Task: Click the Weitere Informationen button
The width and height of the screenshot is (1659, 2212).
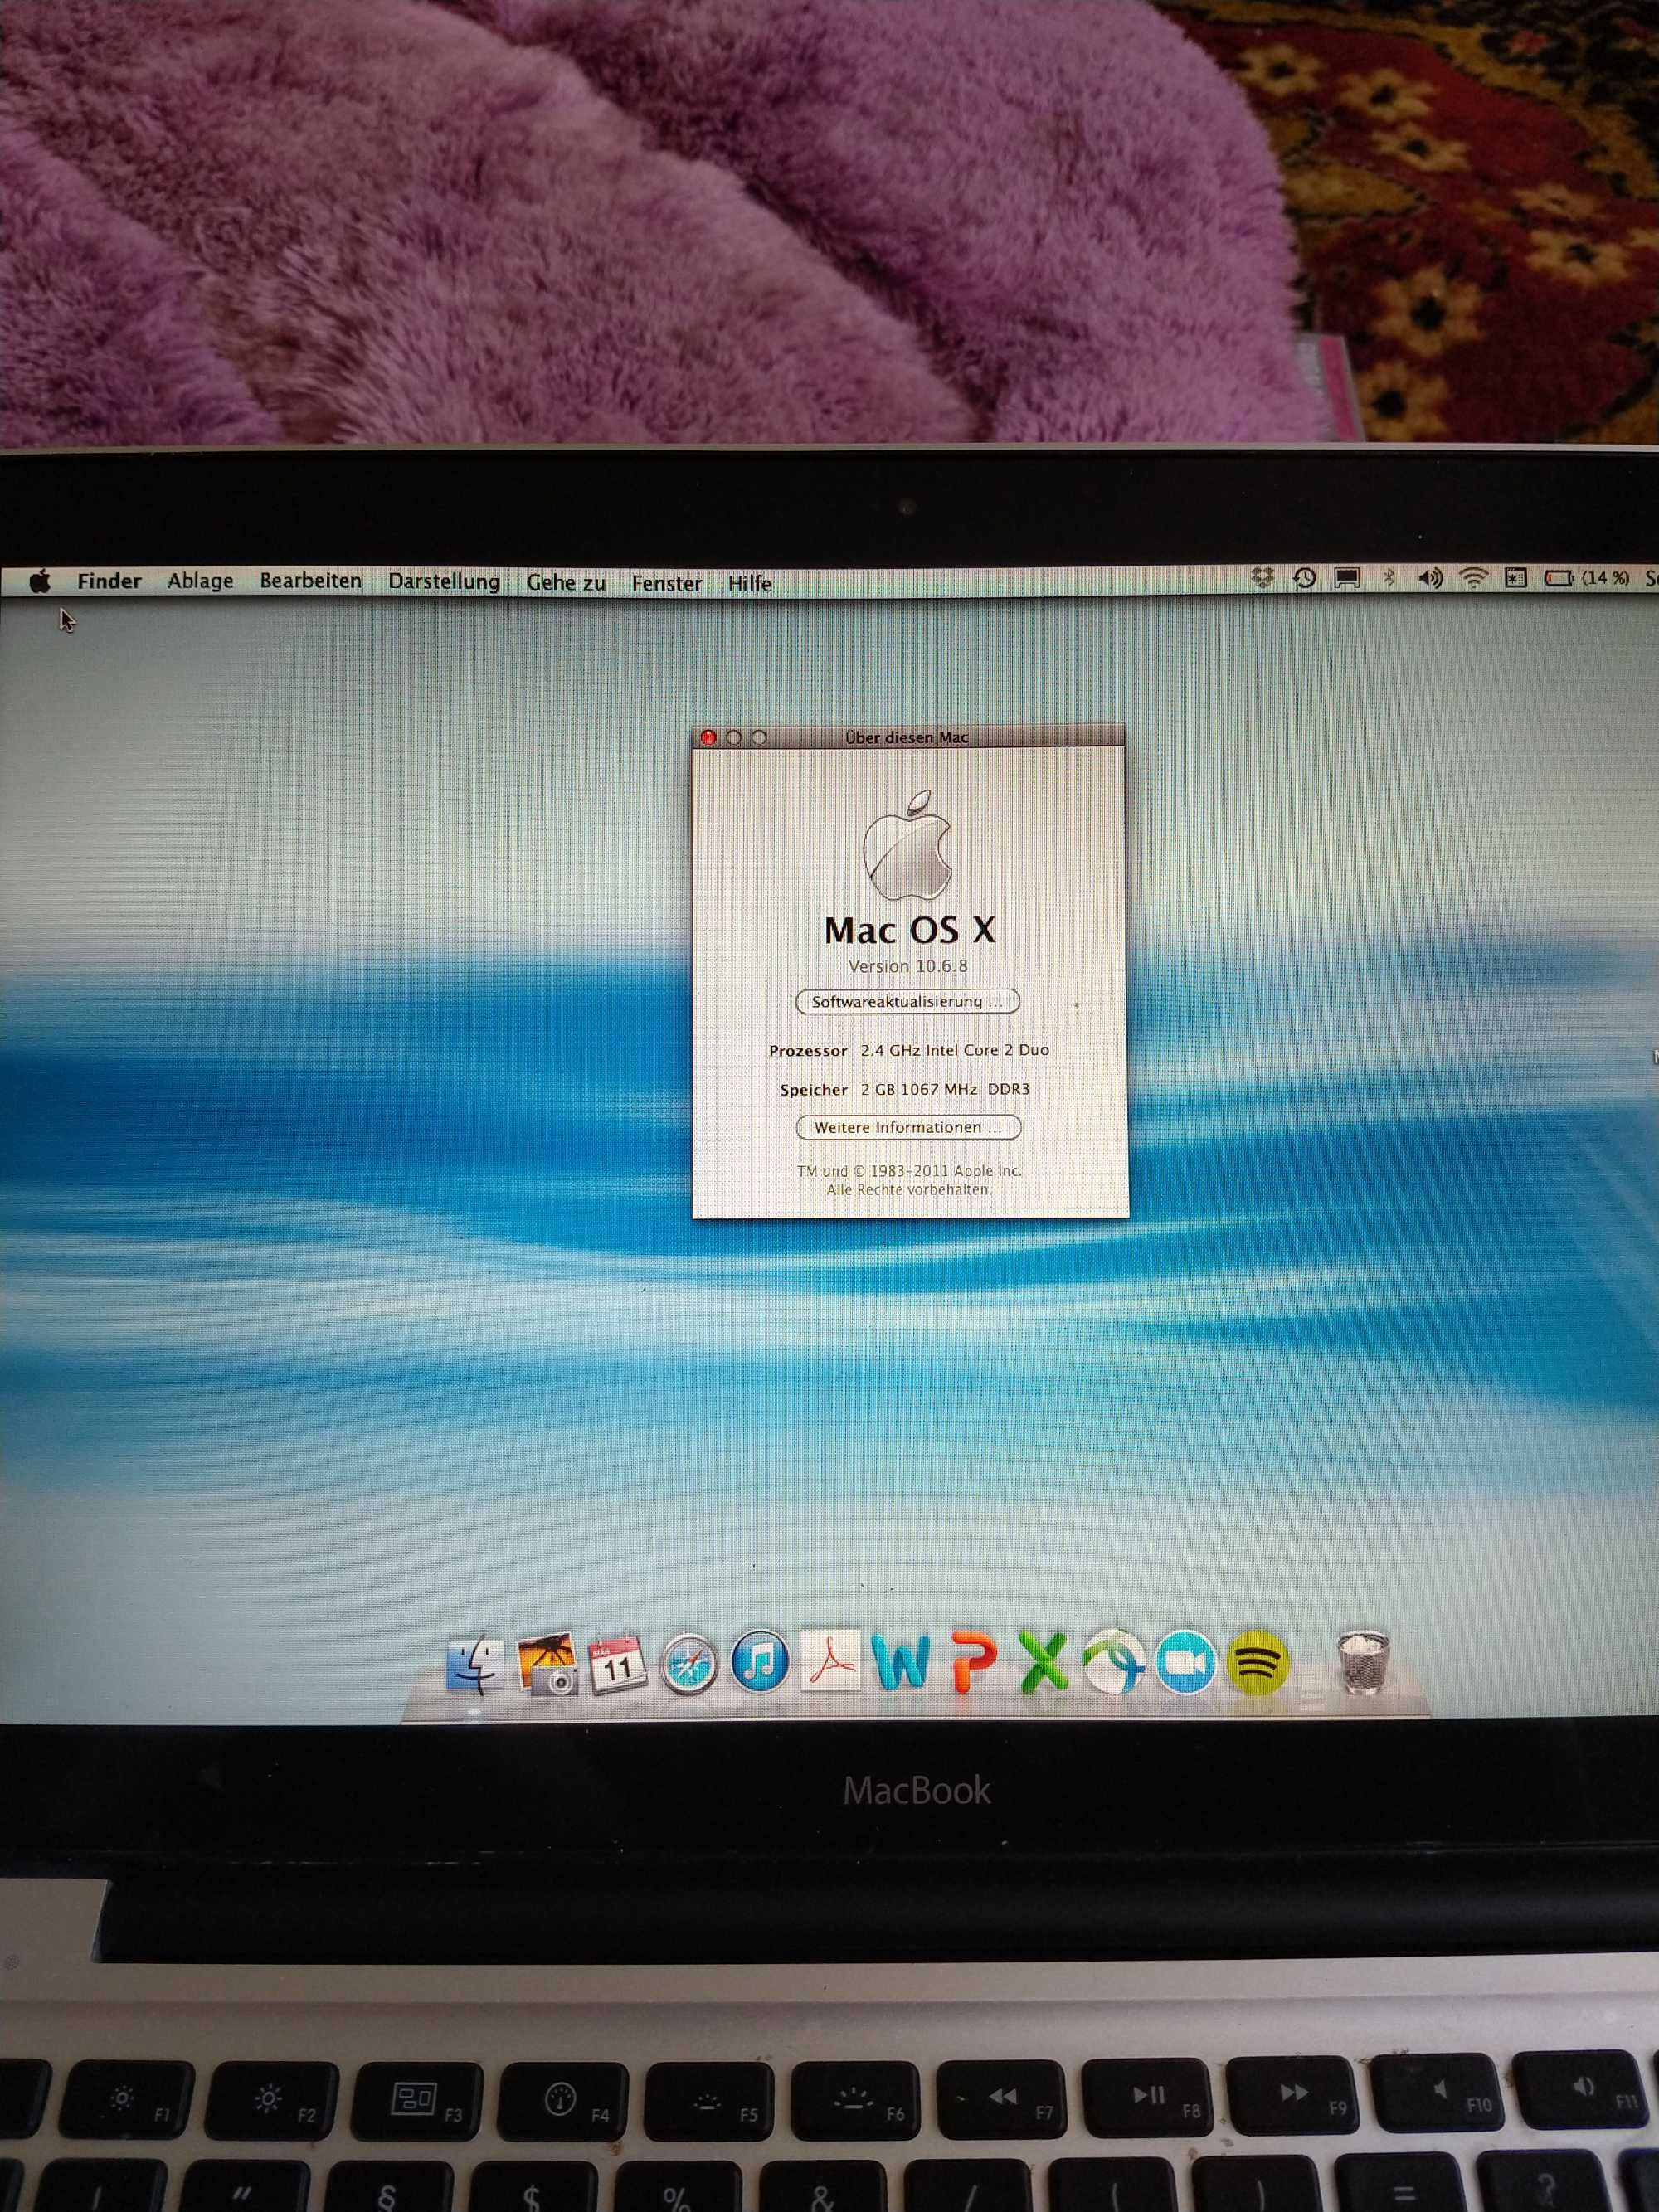Action: [908, 1127]
